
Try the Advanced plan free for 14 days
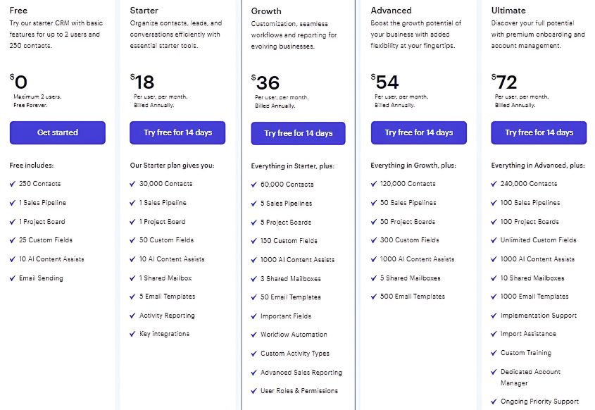click(419, 132)
